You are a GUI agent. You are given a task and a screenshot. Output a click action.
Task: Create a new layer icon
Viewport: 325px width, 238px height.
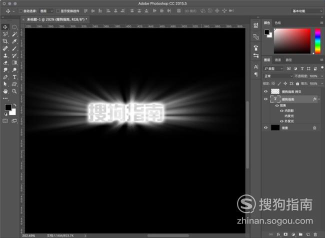point(308,234)
